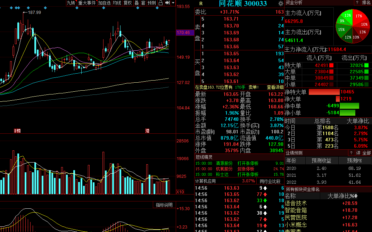372x232 pixels.
Task: Toggle the 叠 overlay option
Action: click(x=137, y=3)
